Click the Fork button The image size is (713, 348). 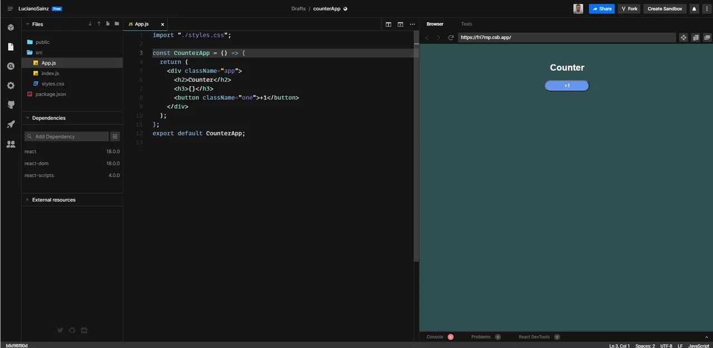point(629,9)
